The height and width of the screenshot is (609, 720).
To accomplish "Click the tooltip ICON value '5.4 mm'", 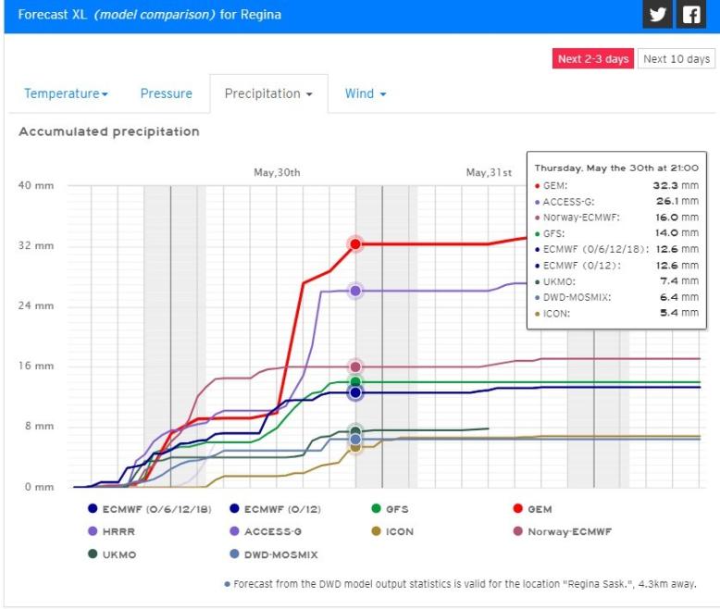I will 679,313.
